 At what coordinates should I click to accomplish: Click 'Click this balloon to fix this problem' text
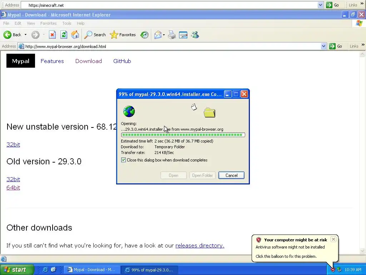coord(286,256)
